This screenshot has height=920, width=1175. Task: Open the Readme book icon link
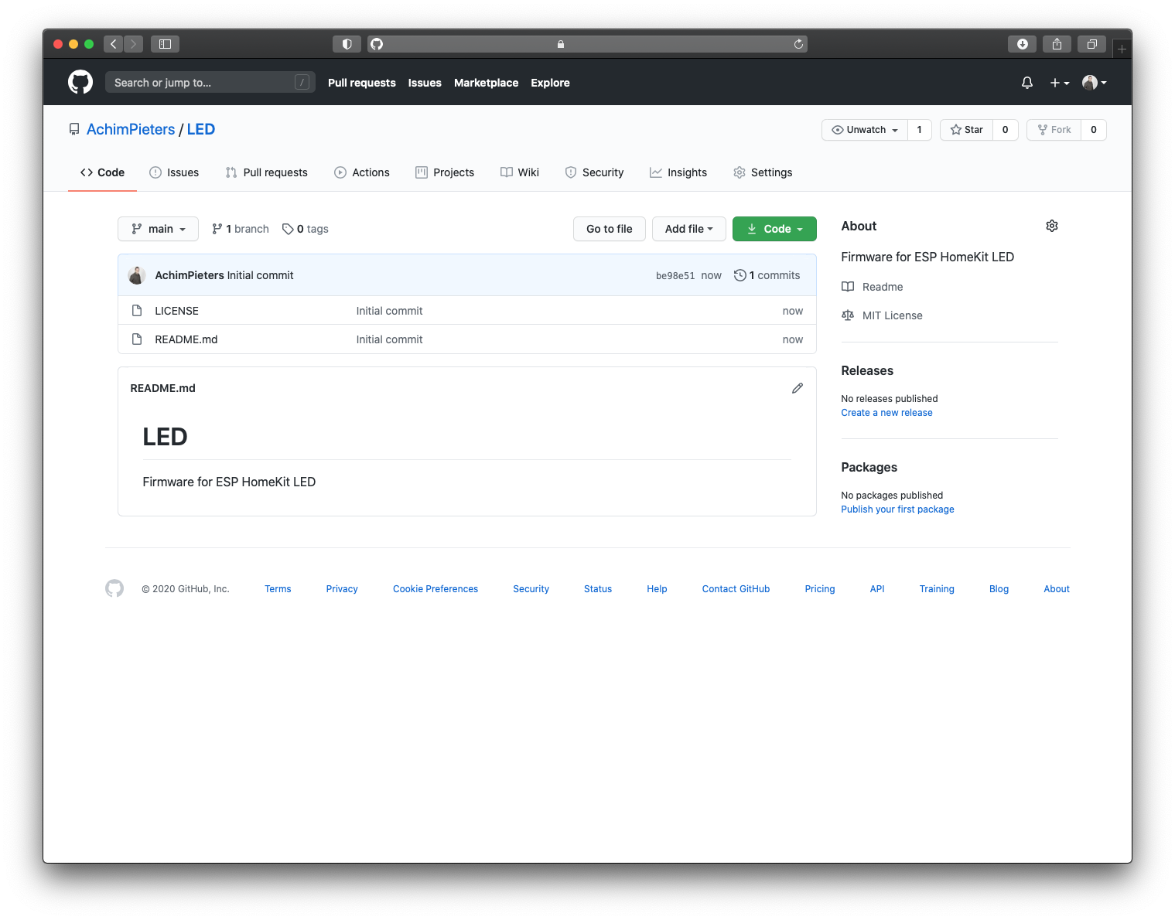pos(873,287)
